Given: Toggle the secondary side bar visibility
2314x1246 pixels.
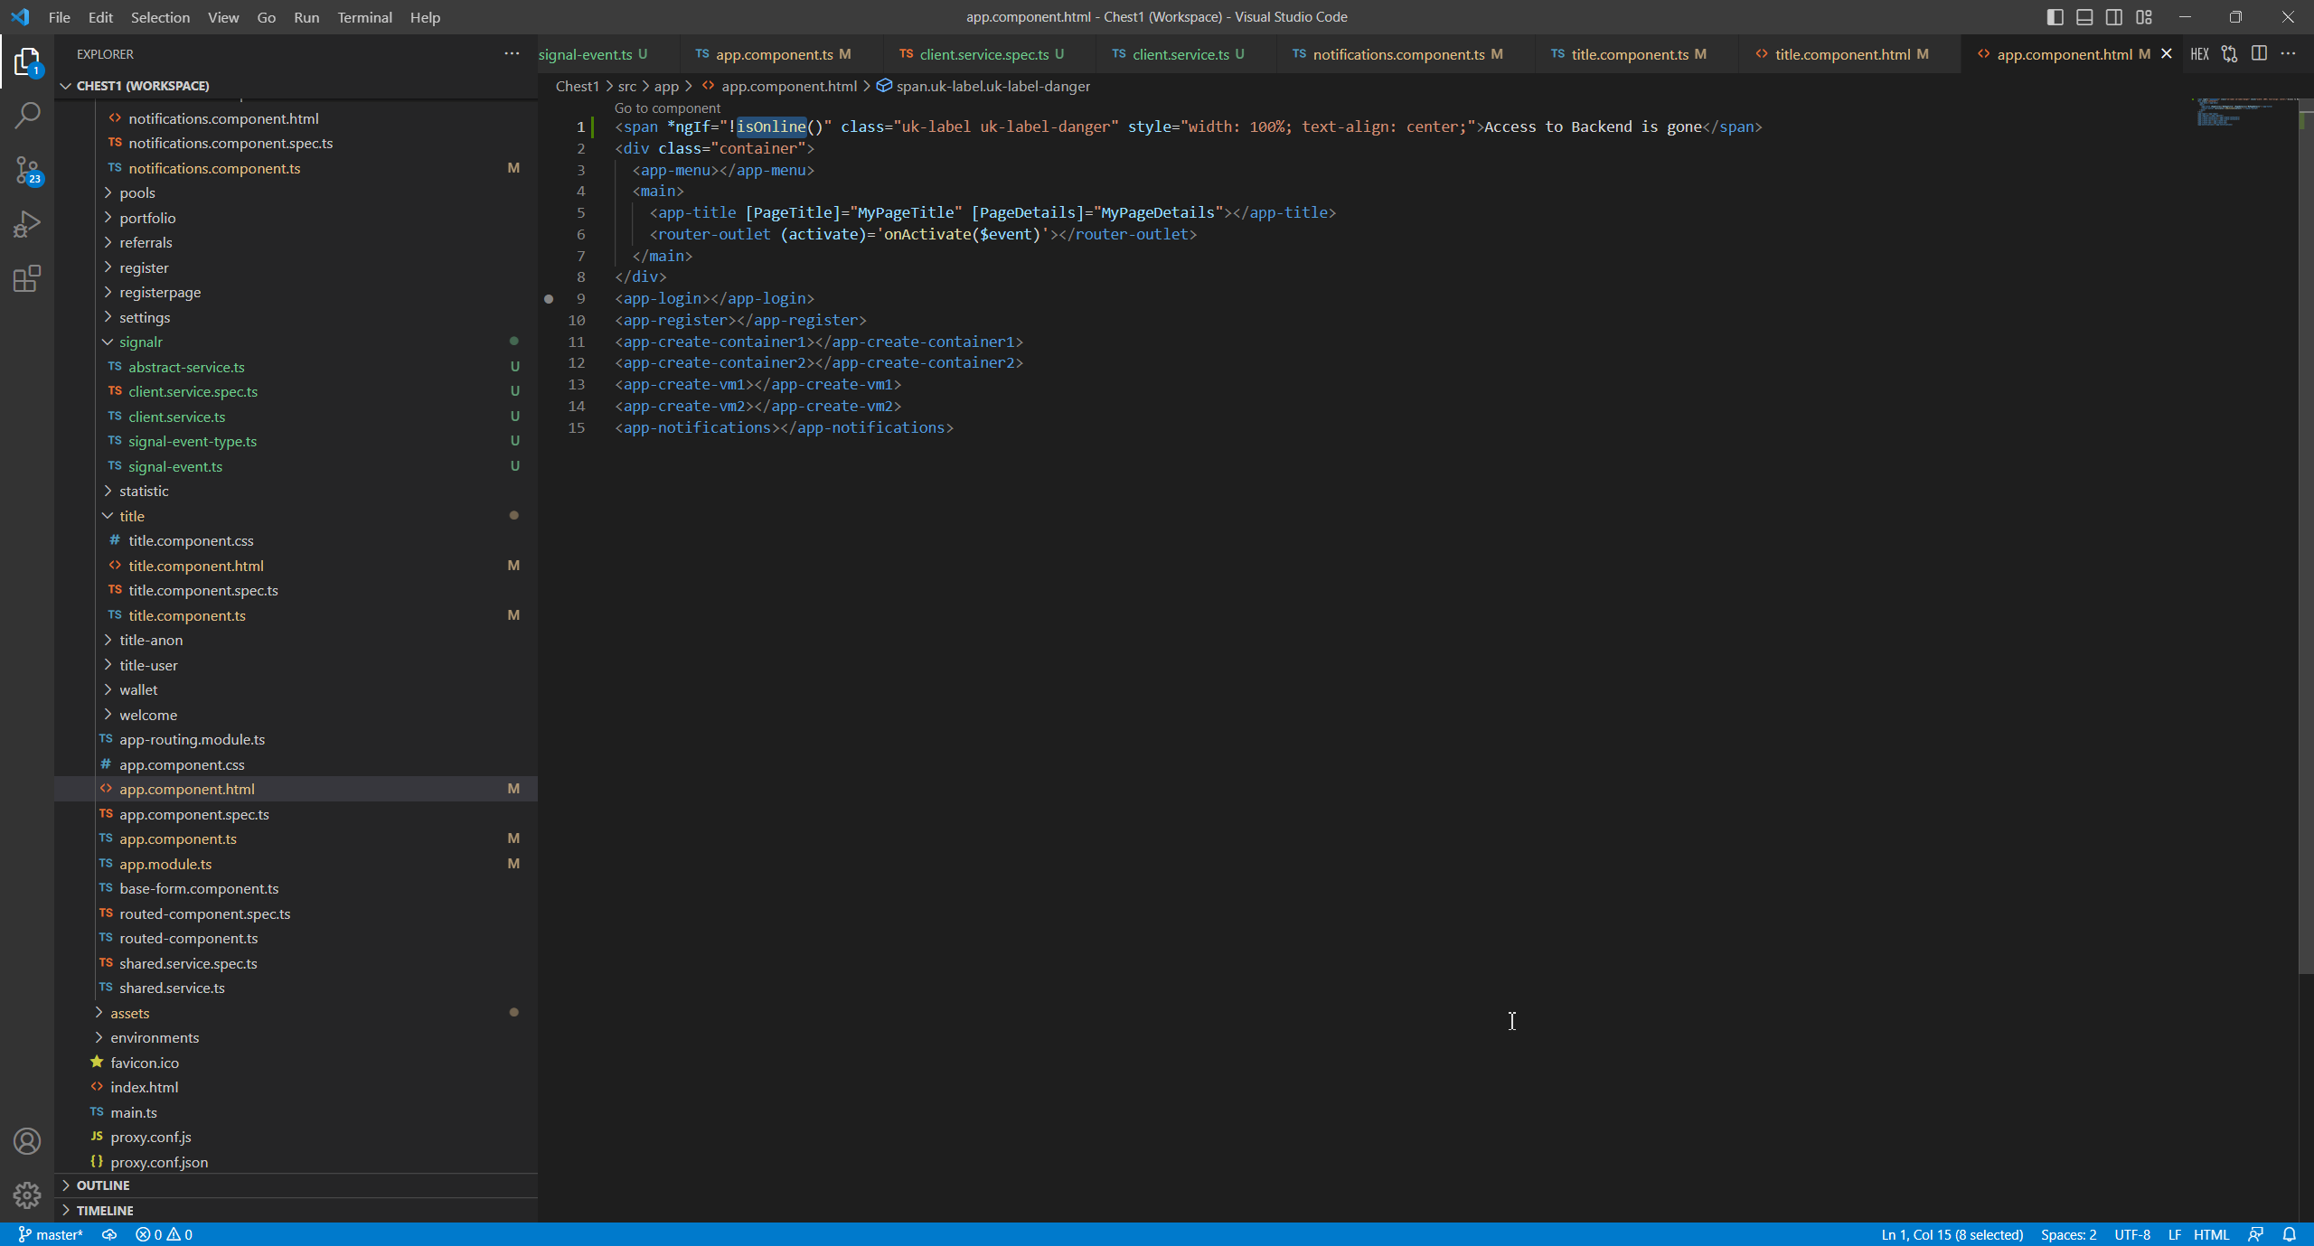Looking at the screenshot, I should (2114, 17).
